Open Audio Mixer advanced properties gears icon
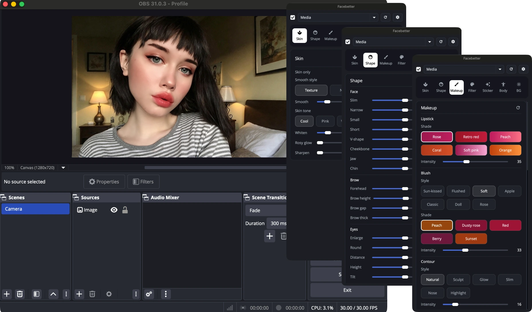This screenshot has width=532, height=312. coord(149,294)
